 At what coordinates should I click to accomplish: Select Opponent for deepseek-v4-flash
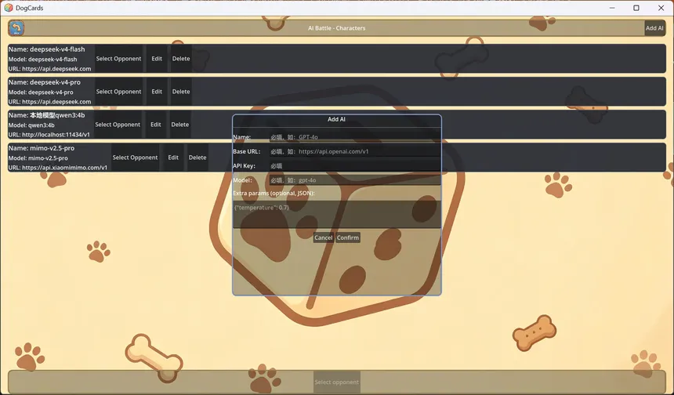[118, 59]
